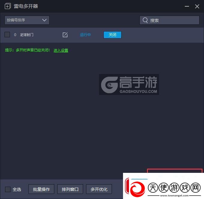The image size is (204, 199).
Task: Toggle the 全选 select-all checkbox
Action: click(x=8, y=189)
